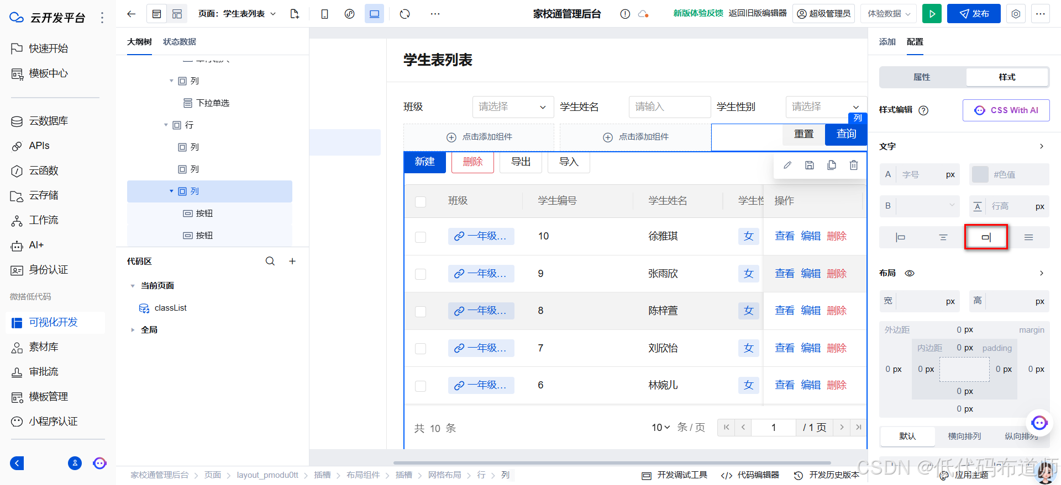1061x485 pixels.
Task: Switch to 属性 tab
Action: click(x=922, y=77)
